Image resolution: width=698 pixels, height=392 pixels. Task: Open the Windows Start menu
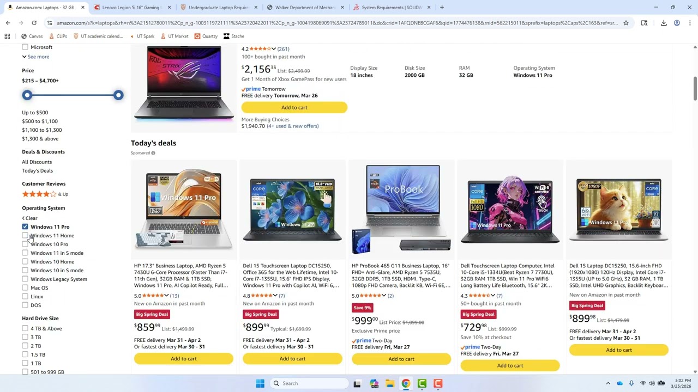[x=260, y=383]
